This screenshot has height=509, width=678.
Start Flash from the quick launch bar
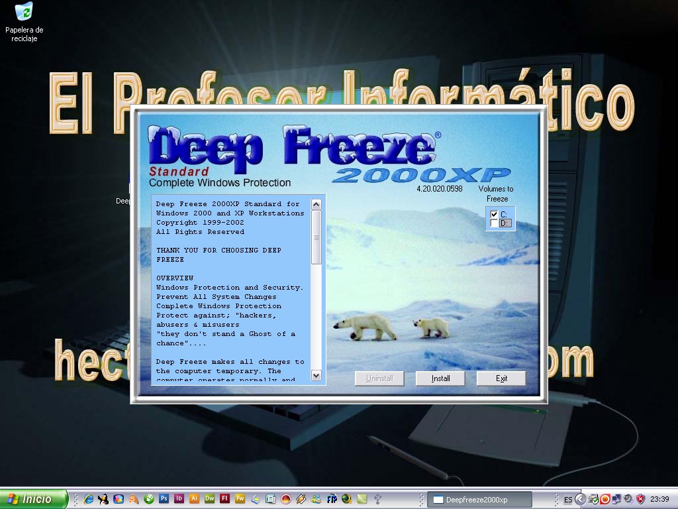pyautogui.click(x=223, y=499)
